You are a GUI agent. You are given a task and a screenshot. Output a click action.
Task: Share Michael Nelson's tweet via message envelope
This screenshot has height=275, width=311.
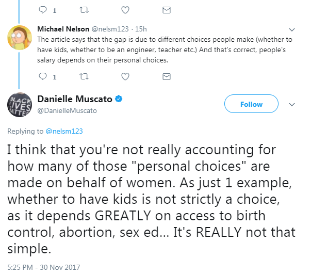(167, 76)
